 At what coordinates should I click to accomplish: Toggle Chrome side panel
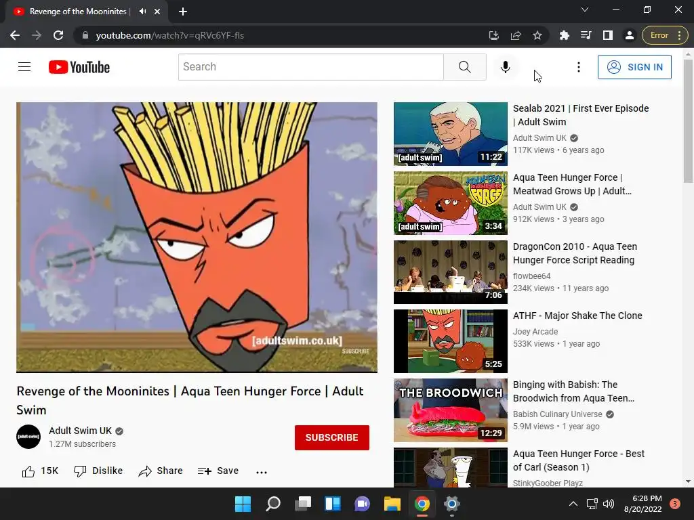click(608, 35)
